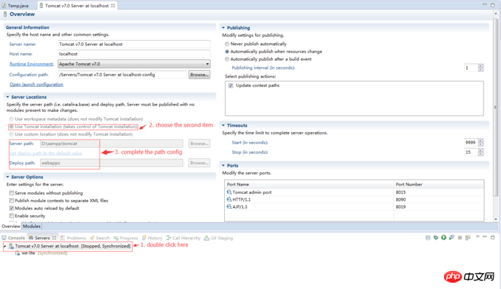Enable Publish module contexts to separate XML files
This screenshot has width=501, height=289.
[11, 201]
